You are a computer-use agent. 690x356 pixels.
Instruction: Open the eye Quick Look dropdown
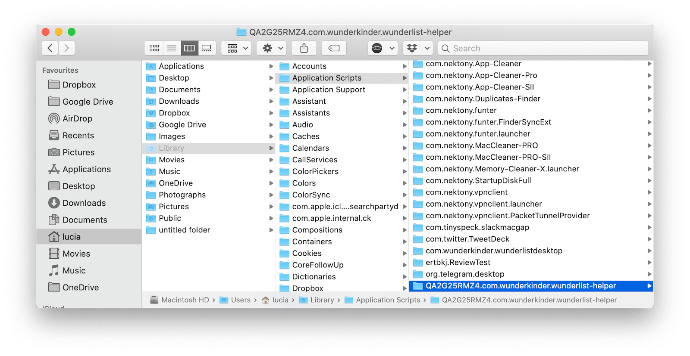click(383, 48)
